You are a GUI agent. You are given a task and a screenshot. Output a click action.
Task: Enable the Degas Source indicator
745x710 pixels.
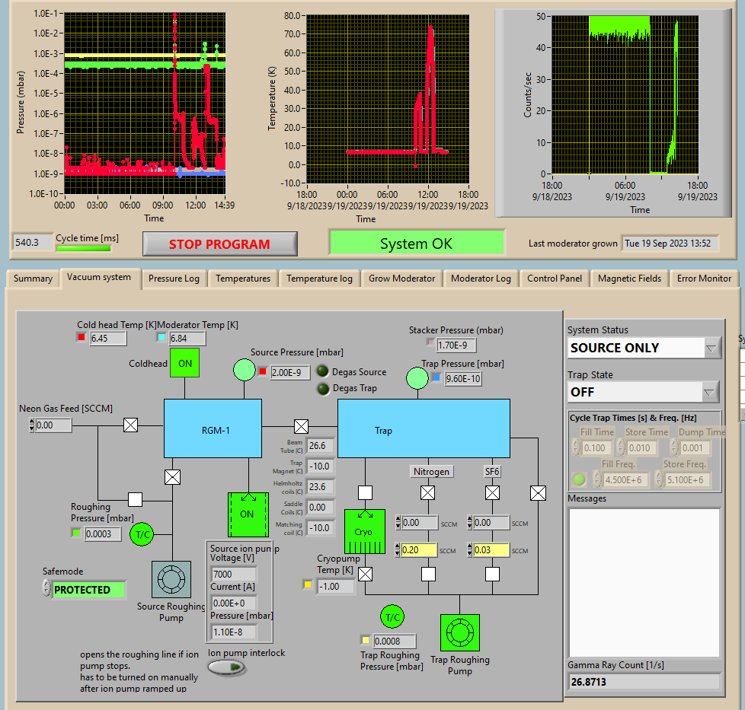[323, 371]
